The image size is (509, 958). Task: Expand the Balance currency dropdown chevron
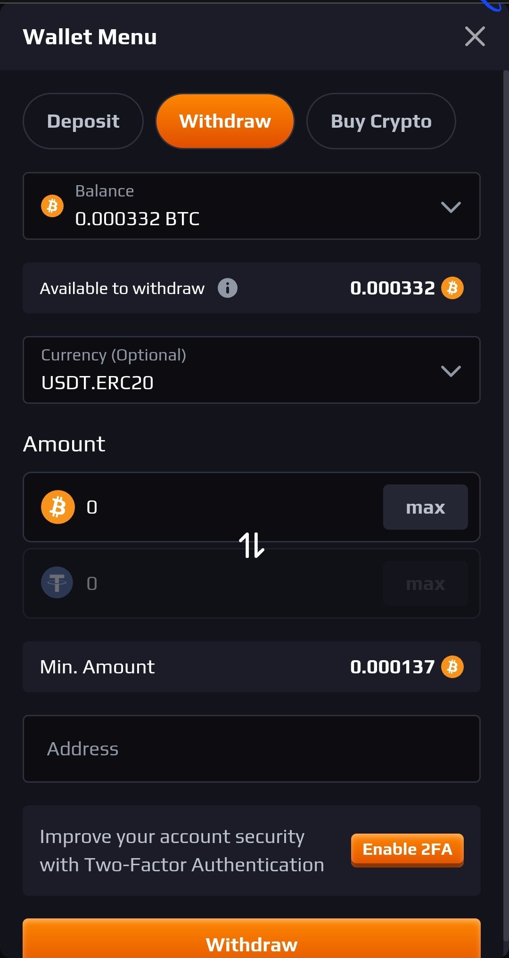tap(451, 207)
